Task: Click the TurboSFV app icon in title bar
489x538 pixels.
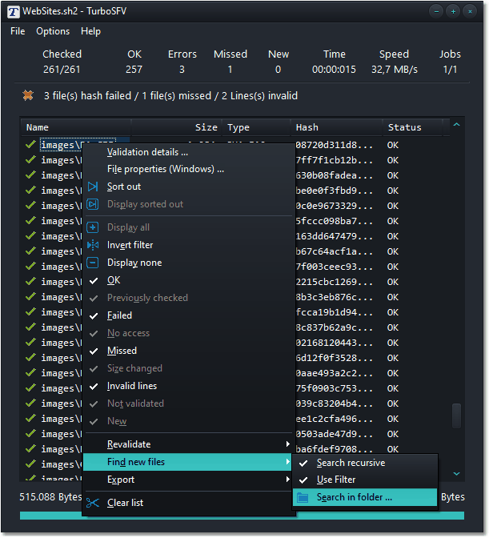Action: tap(13, 11)
